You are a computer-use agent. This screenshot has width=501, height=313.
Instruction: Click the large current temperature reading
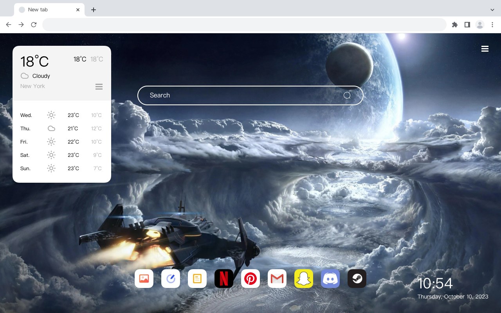click(34, 61)
